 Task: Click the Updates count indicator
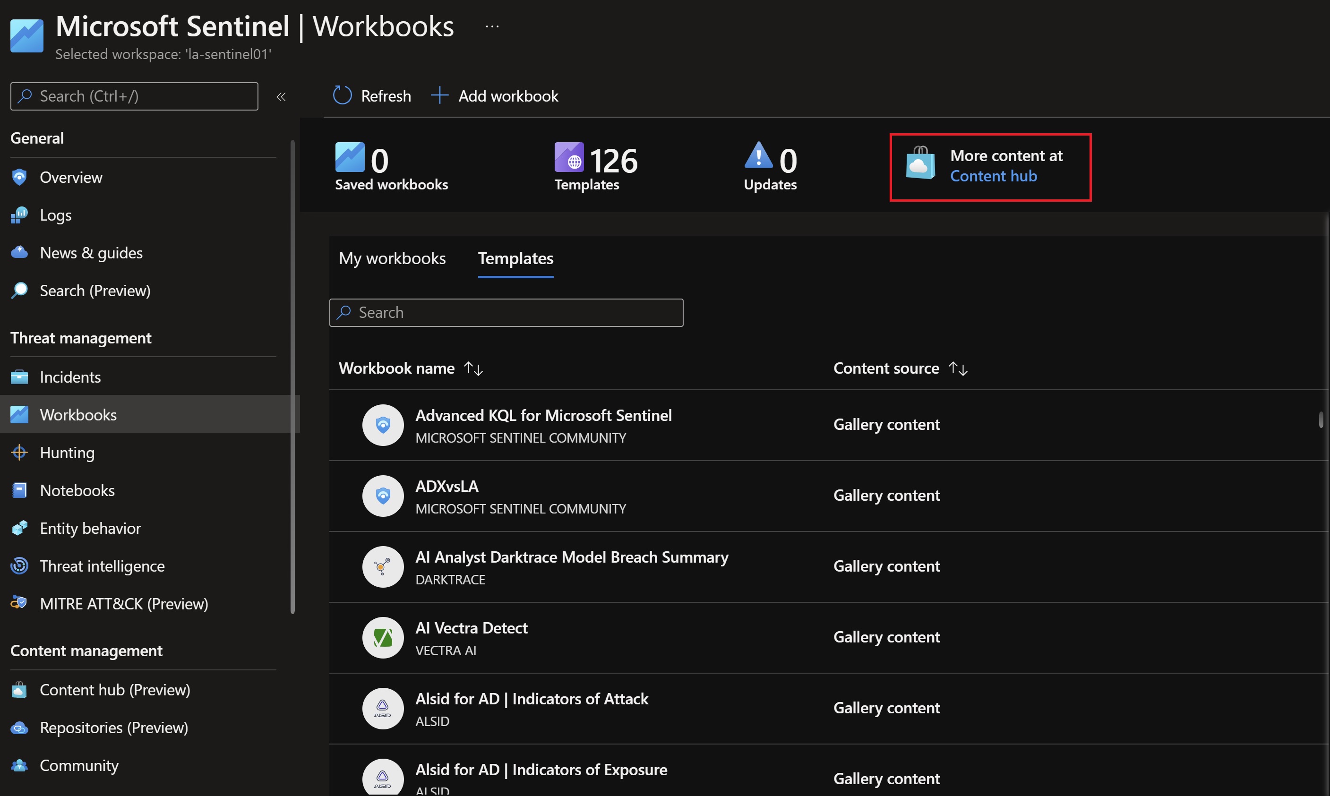pyautogui.click(x=770, y=166)
